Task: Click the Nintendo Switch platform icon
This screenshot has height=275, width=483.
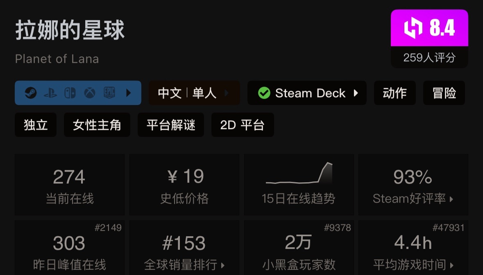Action: (x=70, y=93)
